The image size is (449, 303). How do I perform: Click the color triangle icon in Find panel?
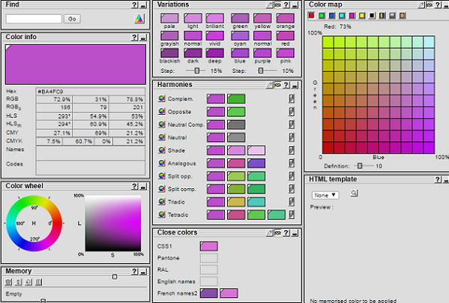139,19
